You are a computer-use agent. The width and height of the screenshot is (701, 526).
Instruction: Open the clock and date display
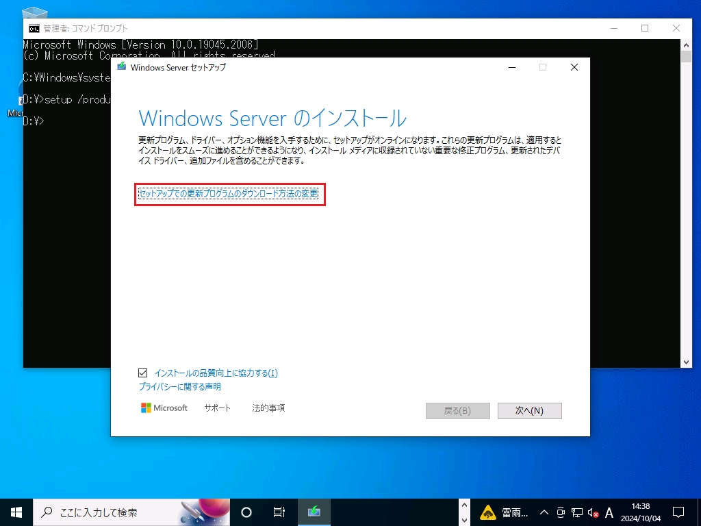(640, 512)
